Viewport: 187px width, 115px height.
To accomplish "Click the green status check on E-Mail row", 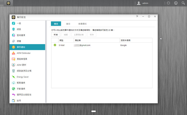I will (x=55, y=45).
